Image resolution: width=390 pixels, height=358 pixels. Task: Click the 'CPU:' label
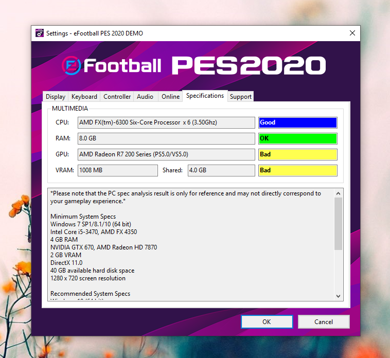click(x=62, y=122)
